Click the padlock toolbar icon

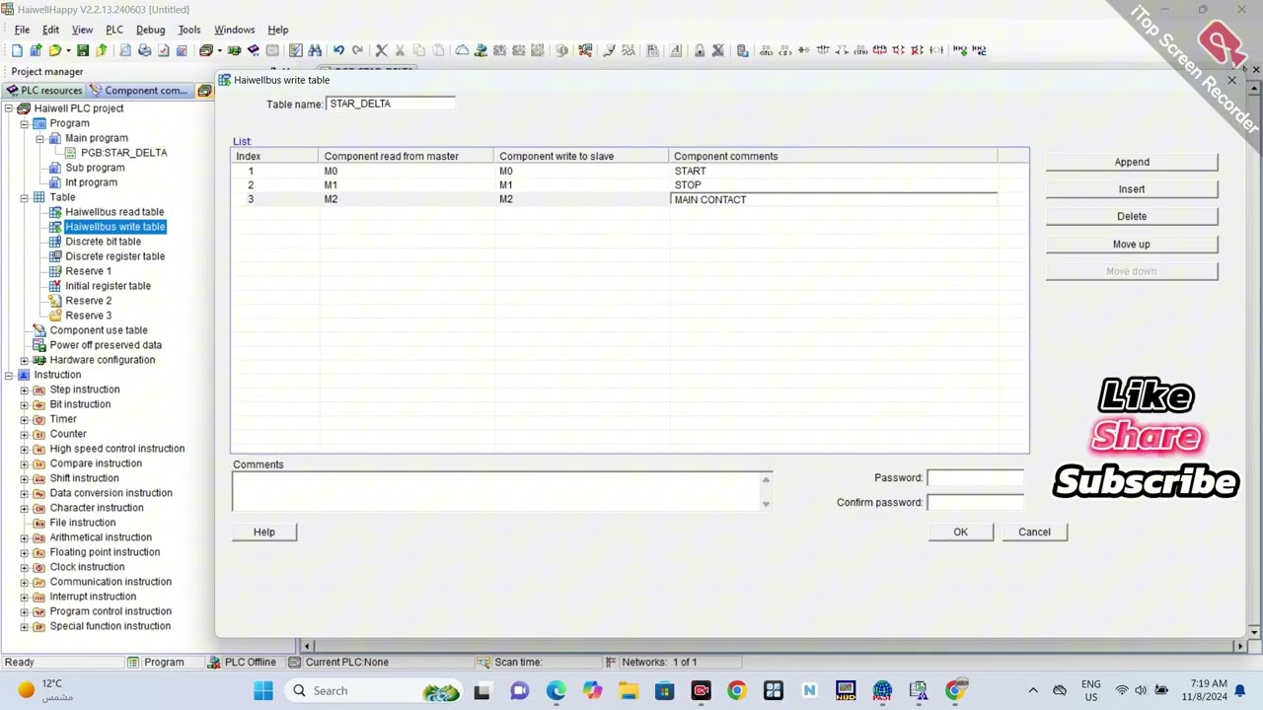click(700, 50)
